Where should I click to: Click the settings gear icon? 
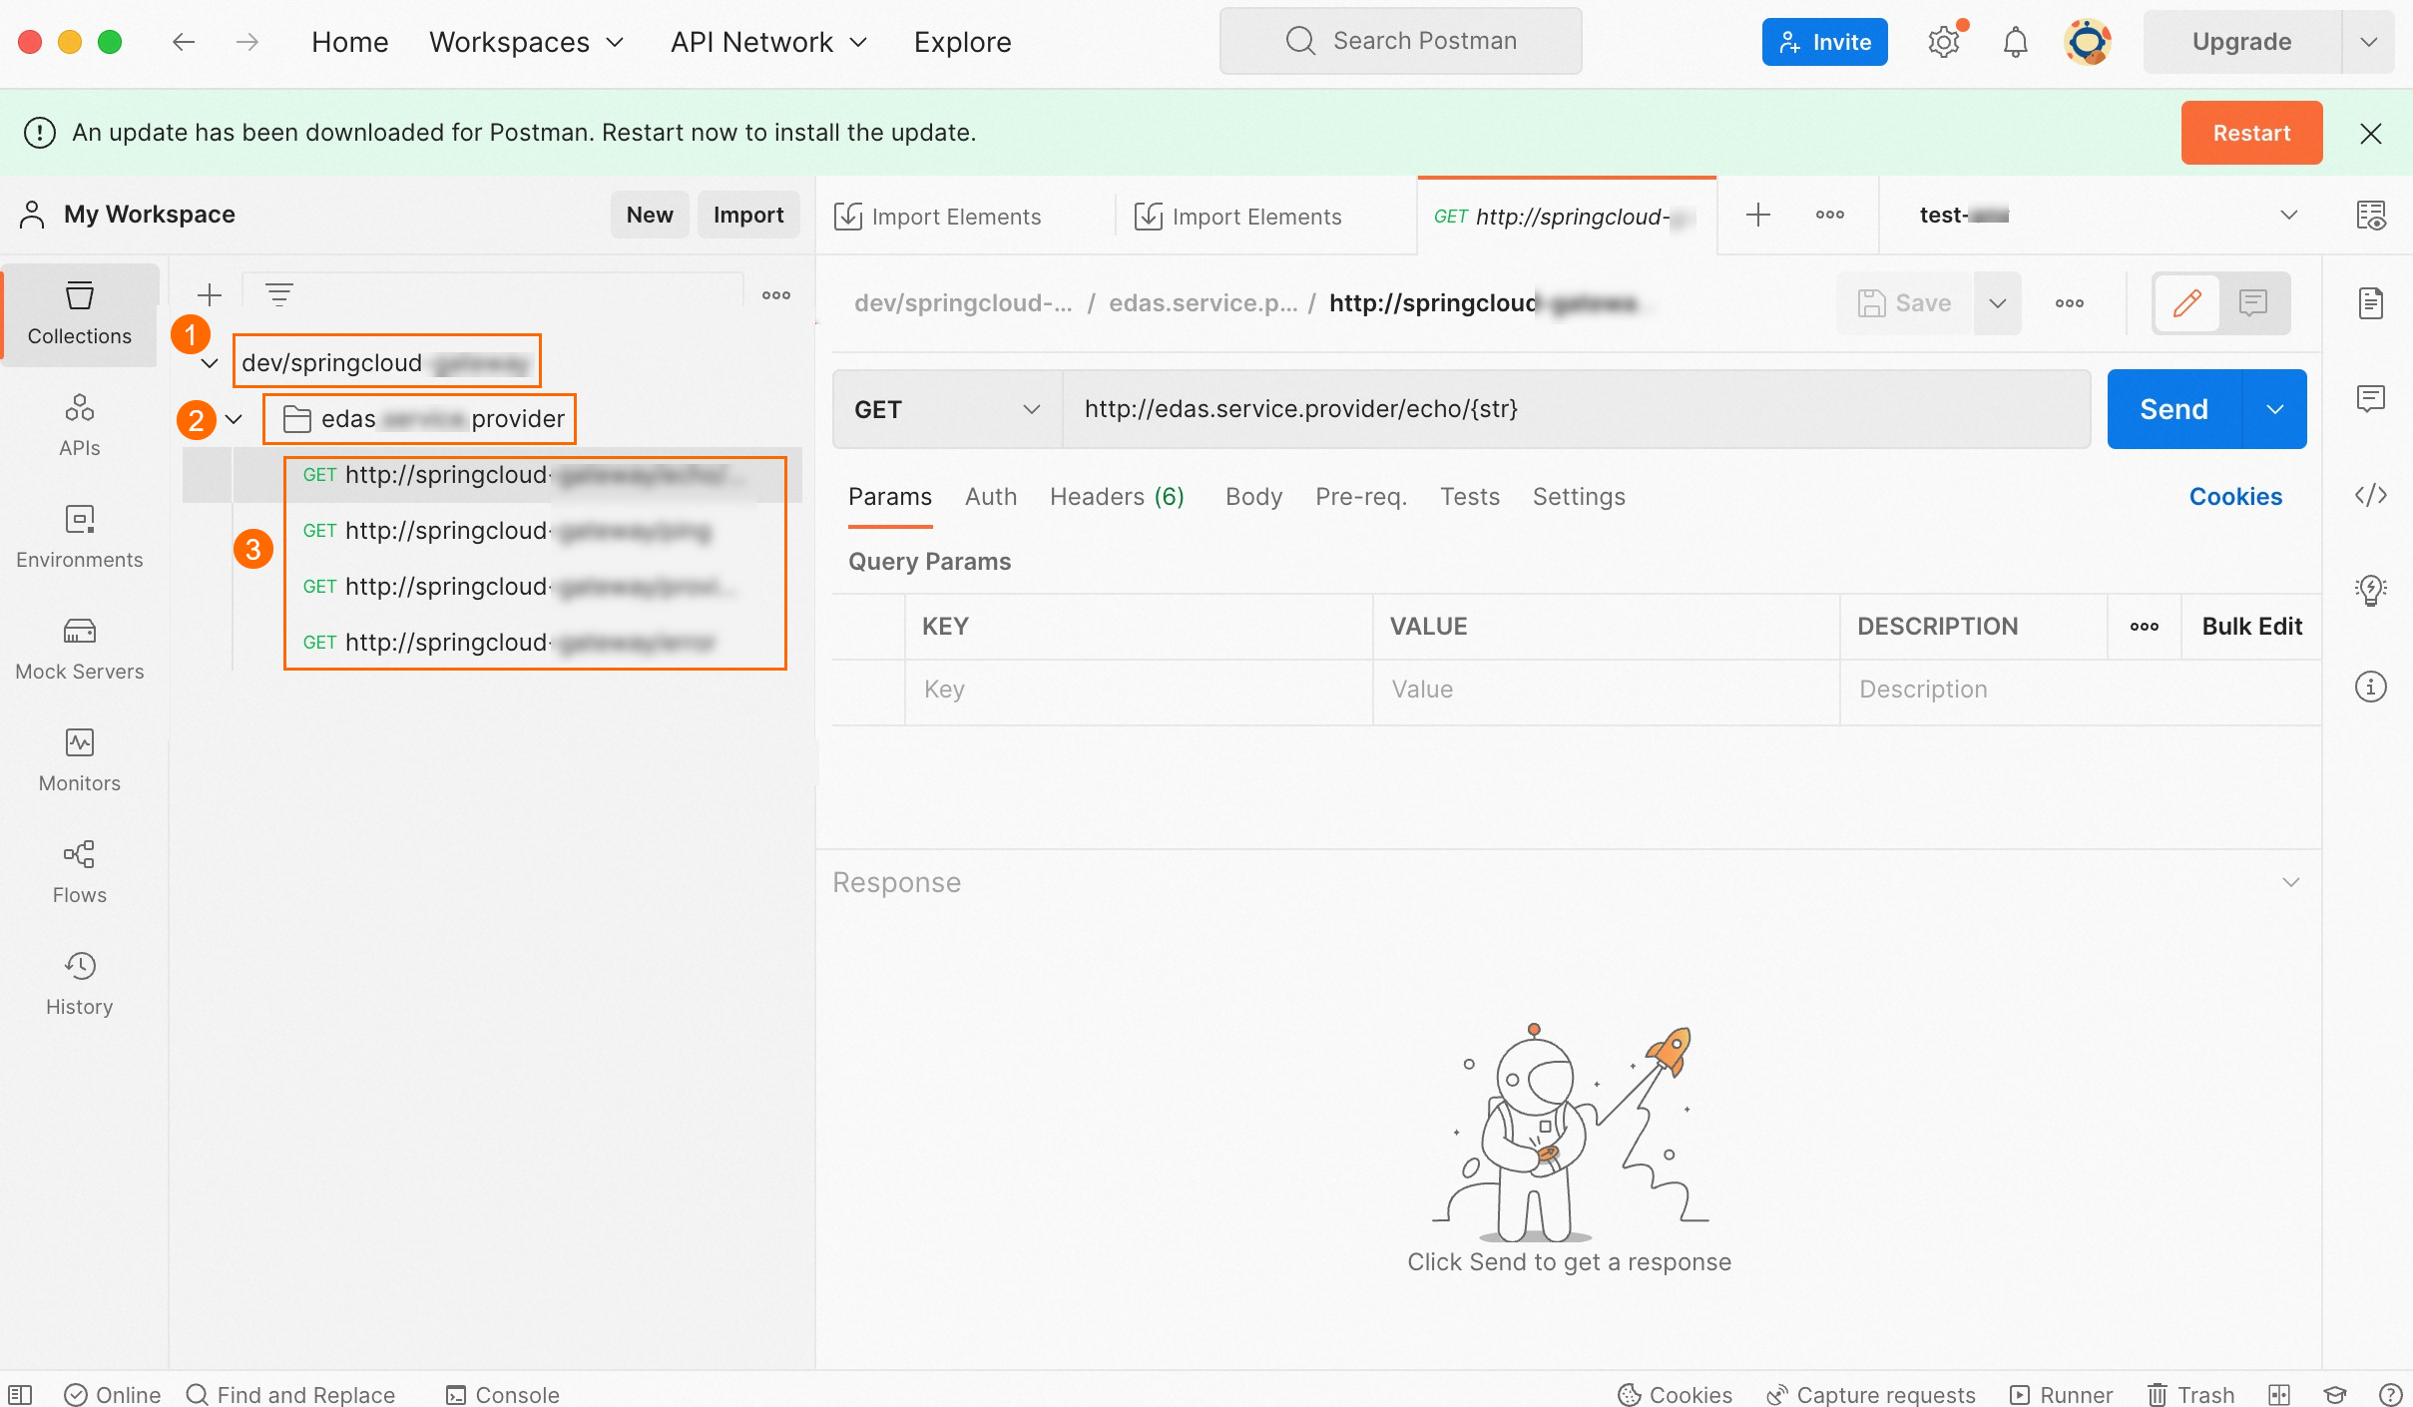pyautogui.click(x=1943, y=42)
